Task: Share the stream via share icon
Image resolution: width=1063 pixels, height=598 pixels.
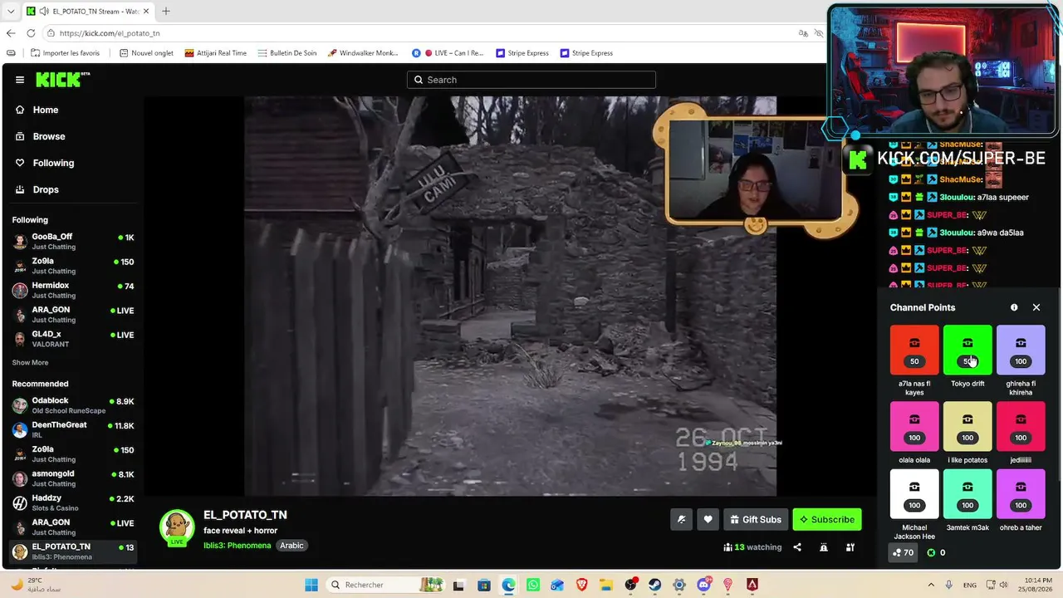Action: tap(797, 547)
